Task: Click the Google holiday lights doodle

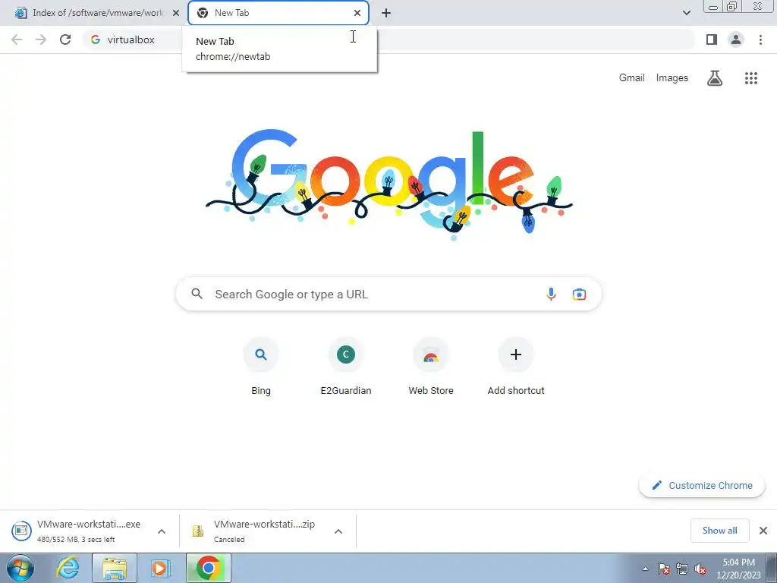Action: pos(389,184)
